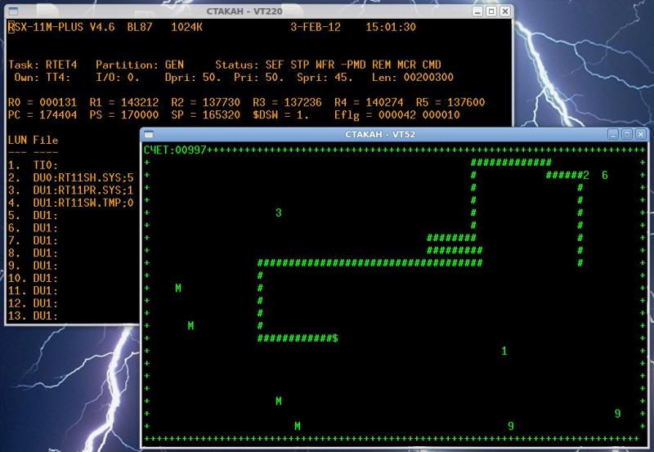Image resolution: width=654 pixels, height=452 pixels.
Task: Click the digit 6 near the top right
Action: (604, 175)
